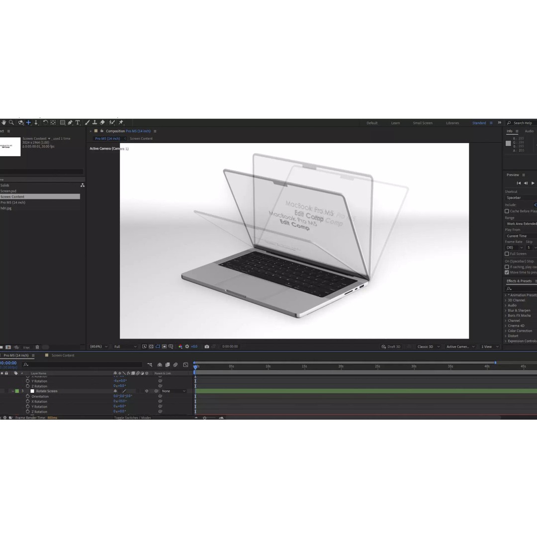Click the timeline layer search field

82,365
